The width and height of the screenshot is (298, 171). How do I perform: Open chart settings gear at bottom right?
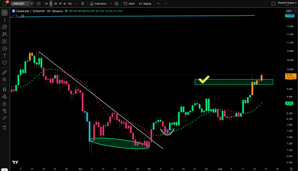[291, 169]
